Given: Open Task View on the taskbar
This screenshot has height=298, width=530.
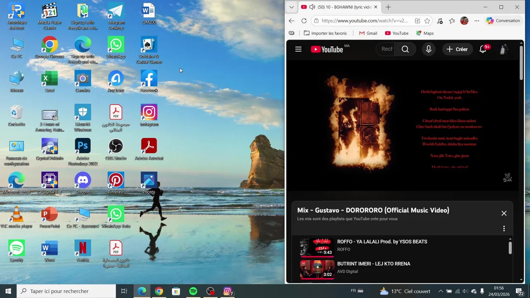Looking at the screenshot, I should click(124, 291).
